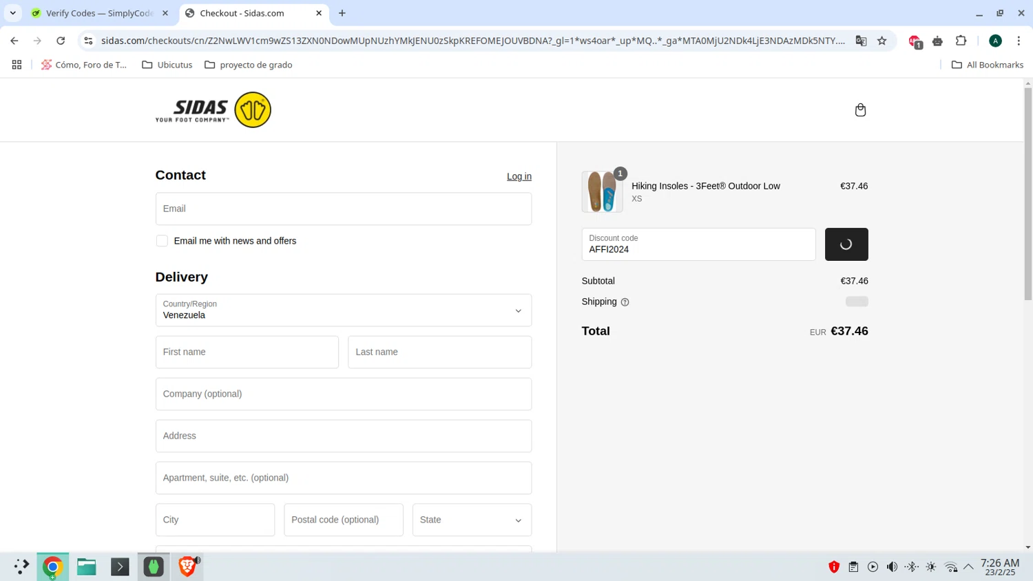Click the Company (optional) field
Image resolution: width=1033 pixels, height=581 pixels.
pos(344,394)
